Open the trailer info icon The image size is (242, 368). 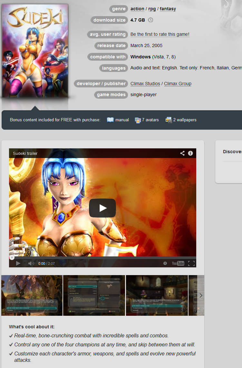[x=190, y=153]
